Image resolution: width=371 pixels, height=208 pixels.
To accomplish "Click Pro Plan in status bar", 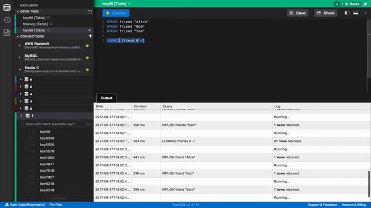I will click(x=56, y=205).
